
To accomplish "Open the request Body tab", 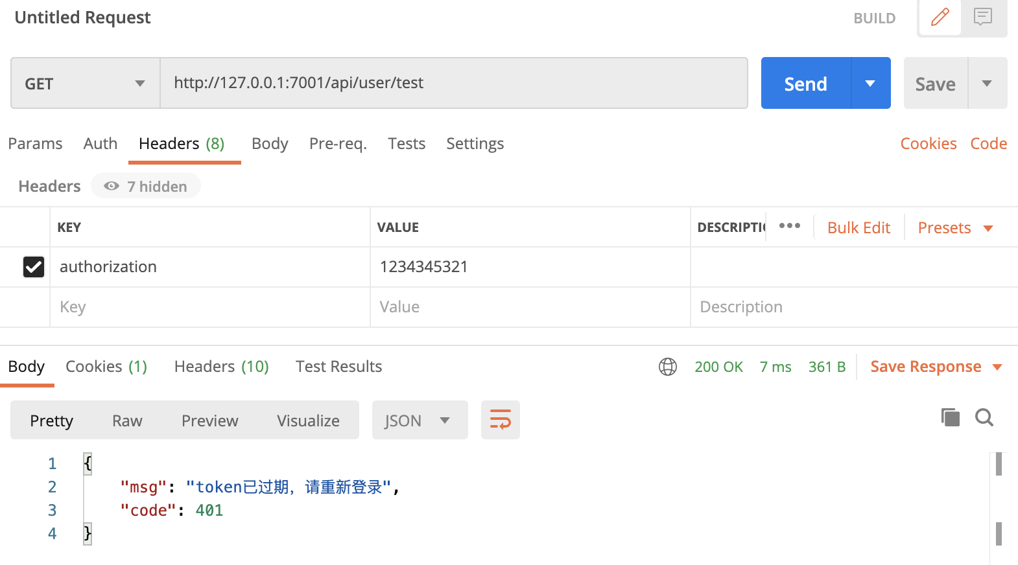I will pyautogui.click(x=270, y=143).
